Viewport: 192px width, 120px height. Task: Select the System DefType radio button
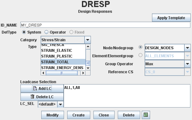tap(24, 32)
